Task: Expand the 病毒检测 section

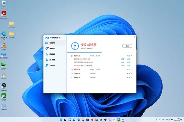Action: point(130,73)
